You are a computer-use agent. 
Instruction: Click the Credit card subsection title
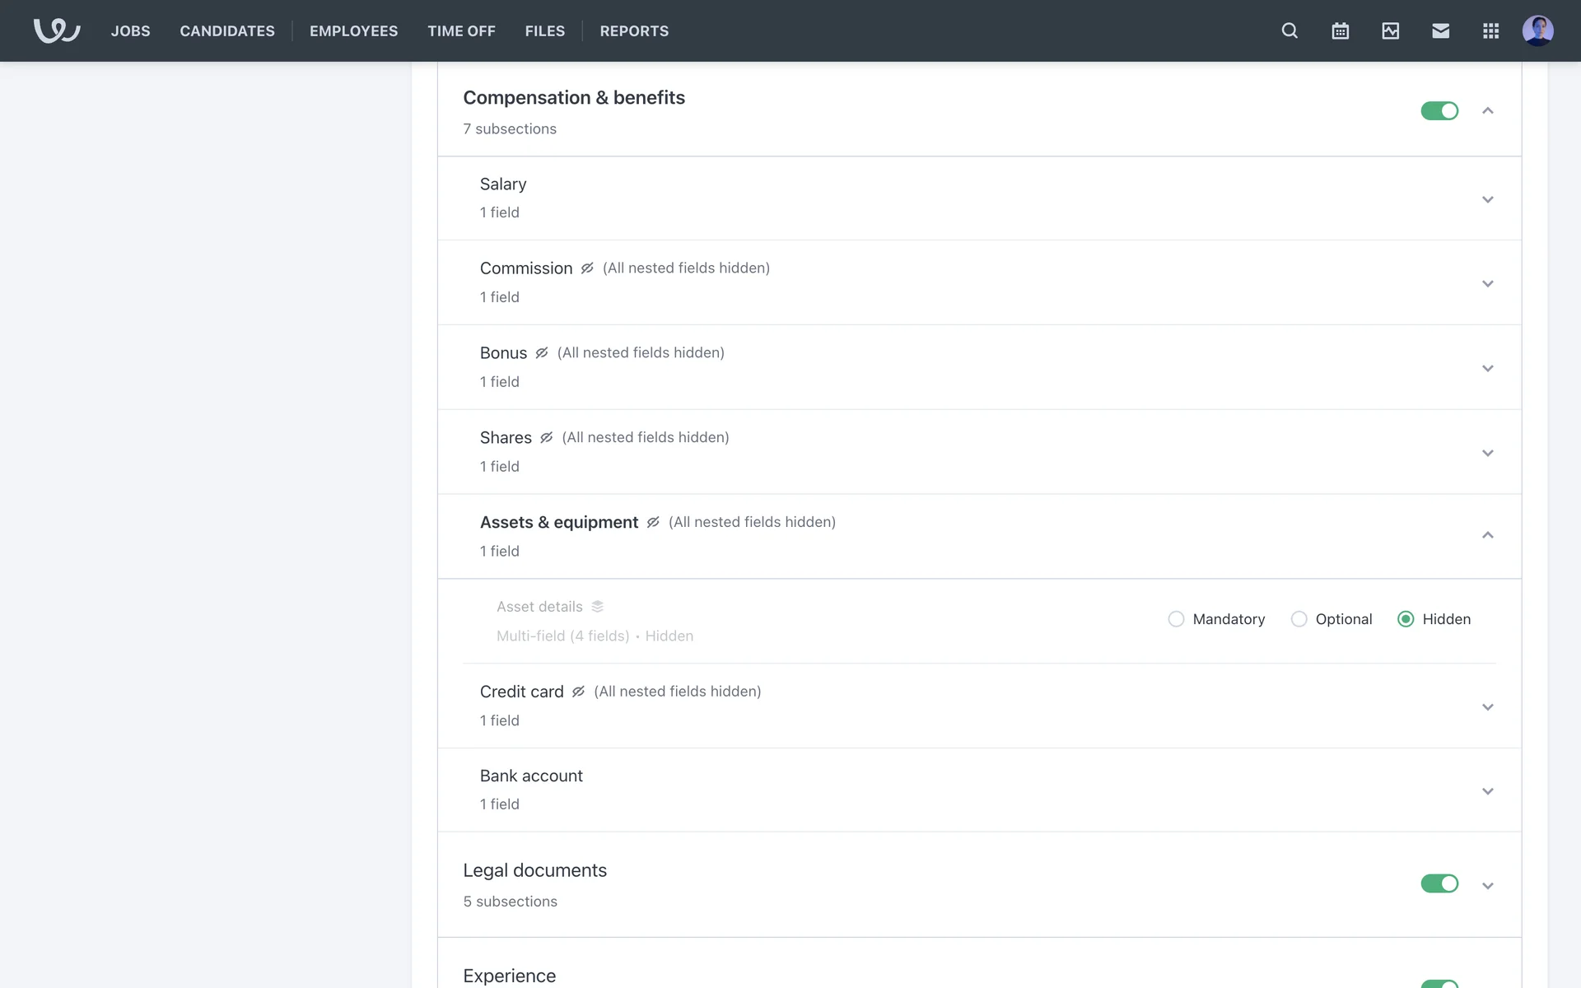pyautogui.click(x=521, y=692)
